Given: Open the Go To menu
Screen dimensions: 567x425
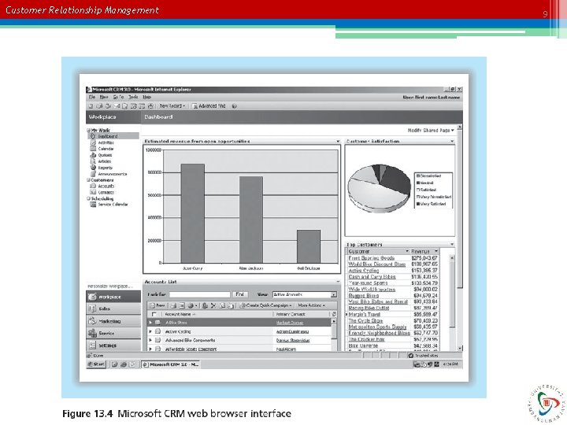Looking at the screenshot, I should coord(118,98).
